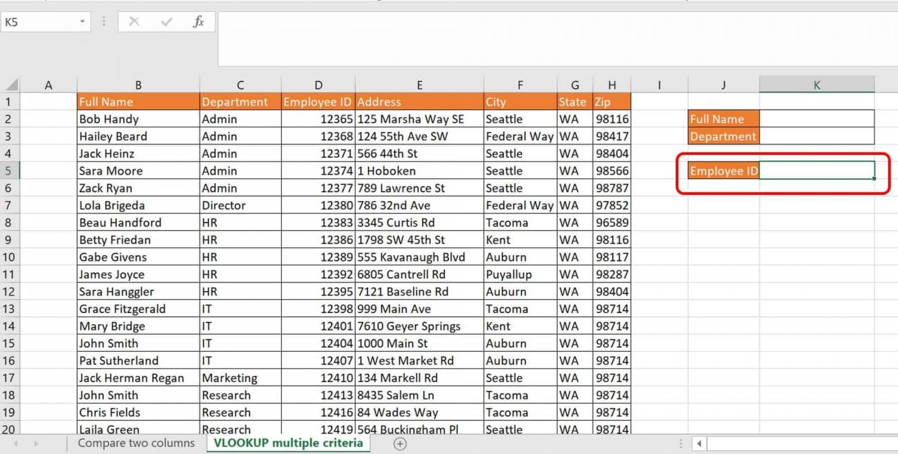Click the Department label in column J
This screenshot has height=454, width=898.
coord(723,136)
